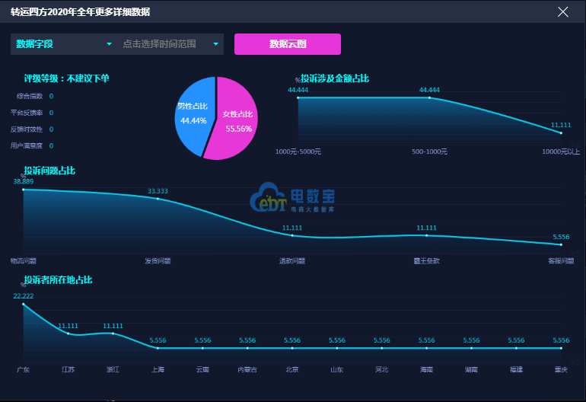Click the 10000元以上 data point labeled 11.111
Image resolution: width=586 pixels, height=402 pixels.
(561, 132)
